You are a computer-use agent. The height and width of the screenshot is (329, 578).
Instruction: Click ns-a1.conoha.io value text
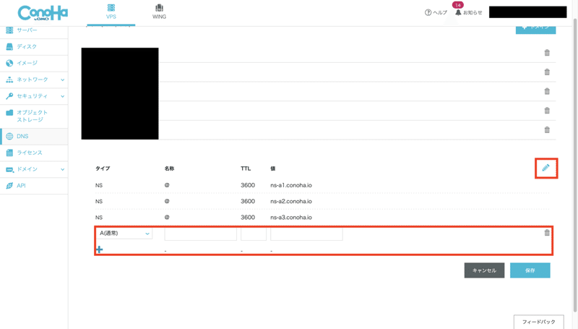[x=291, y=185]
